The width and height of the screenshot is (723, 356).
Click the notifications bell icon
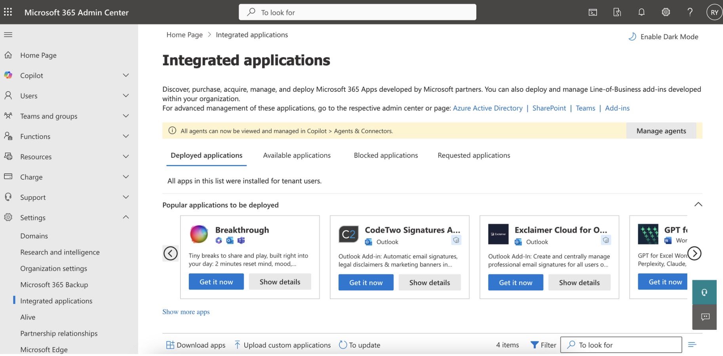641,12
